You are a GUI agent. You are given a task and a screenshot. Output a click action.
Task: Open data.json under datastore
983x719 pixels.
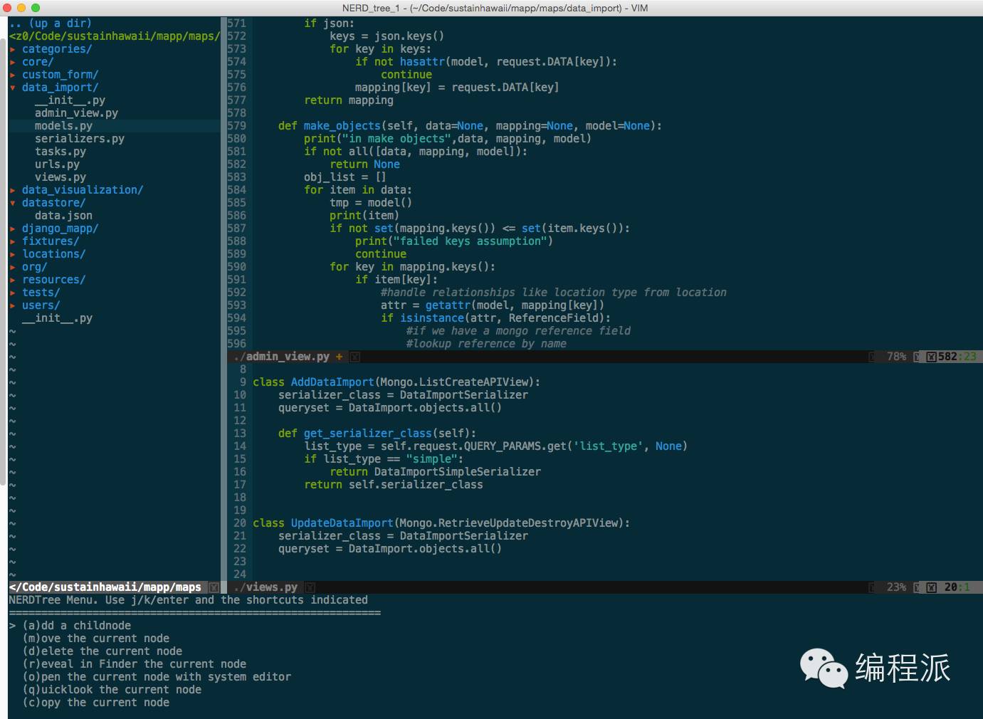[x=63, y=216]
